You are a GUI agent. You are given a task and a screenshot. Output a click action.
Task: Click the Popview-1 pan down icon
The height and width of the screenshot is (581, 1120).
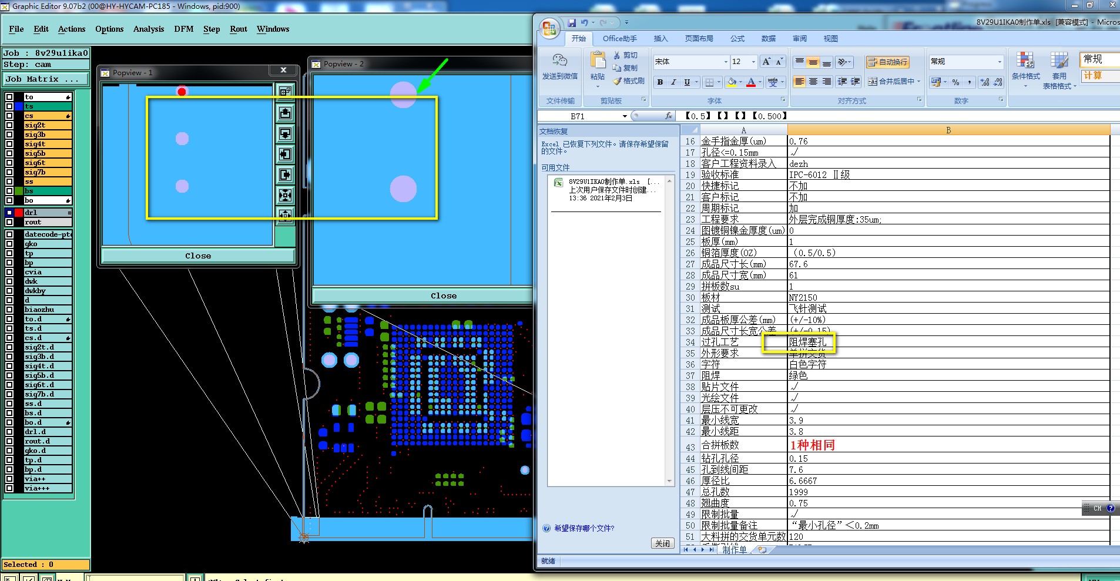coord(285,133)
